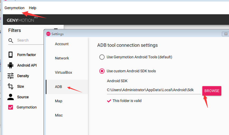This screenshot has height=135, width=229.
Task: Click the Android API robot icon
Action: point(11,65)
